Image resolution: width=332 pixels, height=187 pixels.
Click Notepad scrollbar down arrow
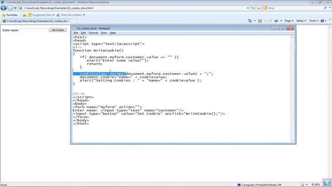(x=292, y=140)
